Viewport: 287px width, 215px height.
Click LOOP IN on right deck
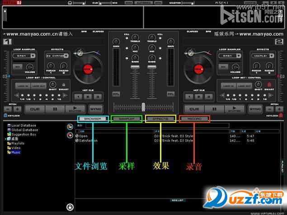coord(228,86)
